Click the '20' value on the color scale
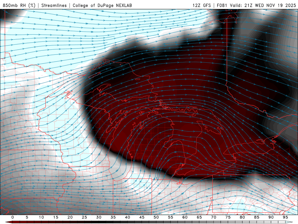Image resolution: width=298 pixels, height=224 pixels. (x=70, y=217)
